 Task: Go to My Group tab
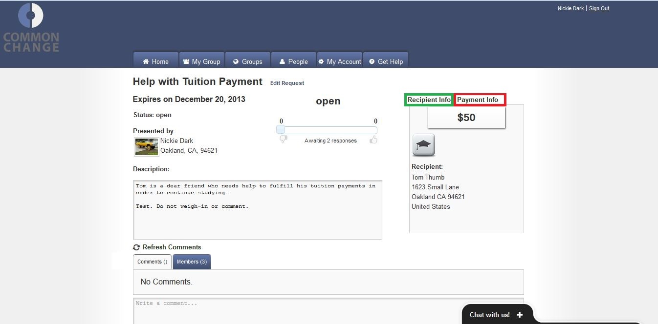pos(201,61)
